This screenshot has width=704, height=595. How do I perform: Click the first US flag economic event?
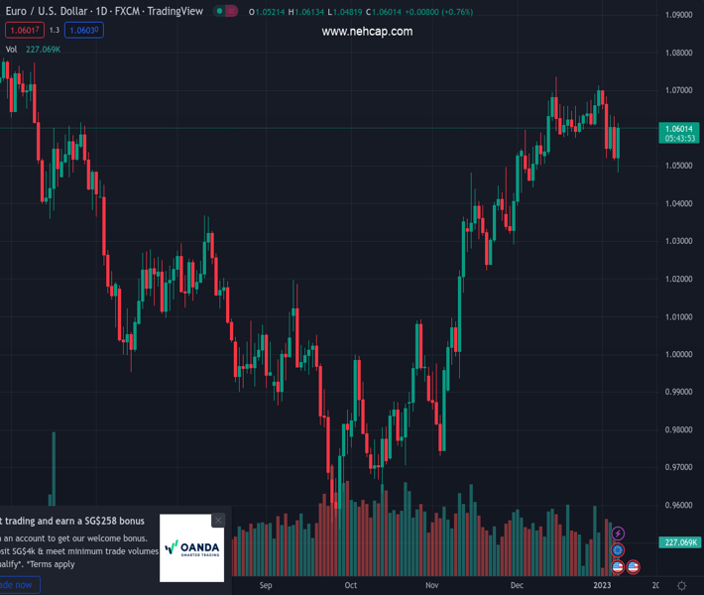click(619, 567)
